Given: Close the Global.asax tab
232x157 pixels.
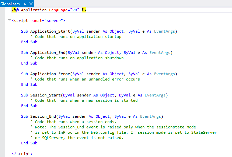Looking at the screenshot, I should click(x=31, y=4).
